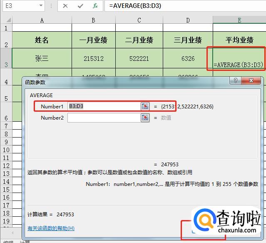Image resolution: width=266 pixels, height=243 pixels.
Task: Click the Number2 input field
Action: [104, 118]
